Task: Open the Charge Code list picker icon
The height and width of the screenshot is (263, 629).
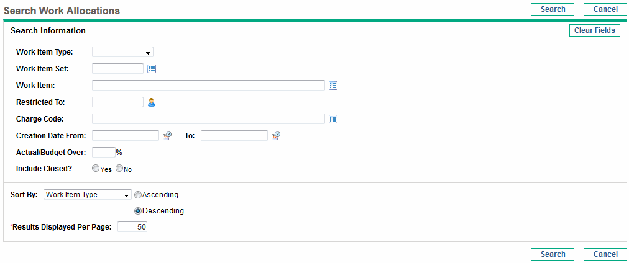Action: (333, 119)
